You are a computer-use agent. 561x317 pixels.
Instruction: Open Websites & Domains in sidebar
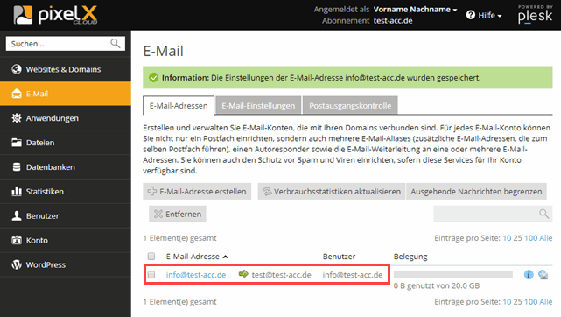(66, 69)
